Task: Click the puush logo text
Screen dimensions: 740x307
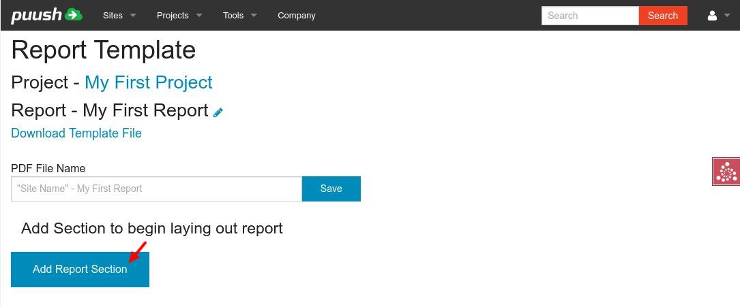Action: click(36, 15)
